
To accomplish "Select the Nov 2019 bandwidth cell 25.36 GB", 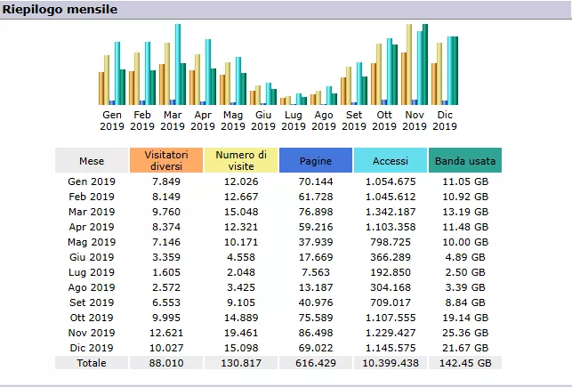I will [464, 333].
